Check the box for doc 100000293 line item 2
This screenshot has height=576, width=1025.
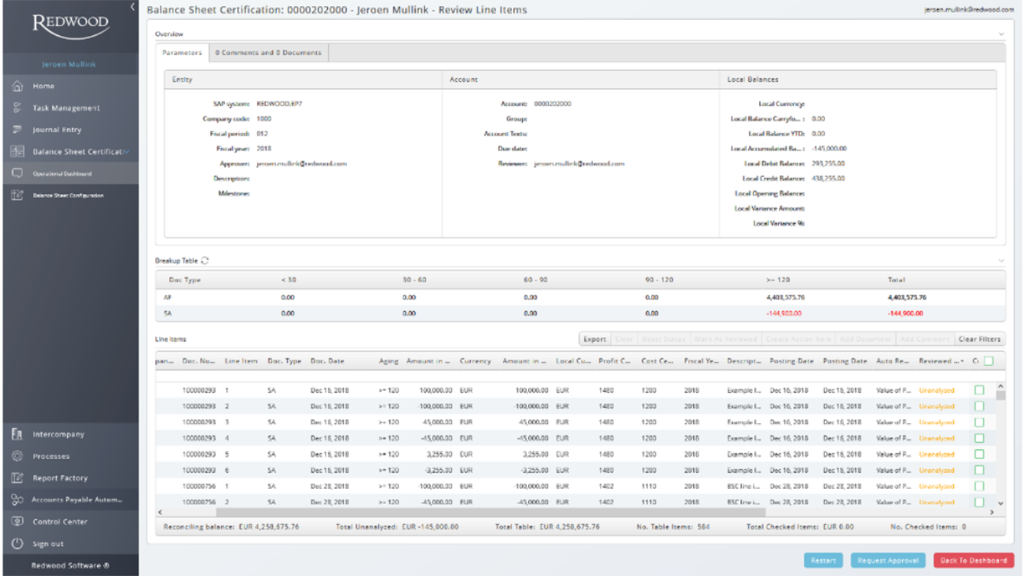[979, 406]
